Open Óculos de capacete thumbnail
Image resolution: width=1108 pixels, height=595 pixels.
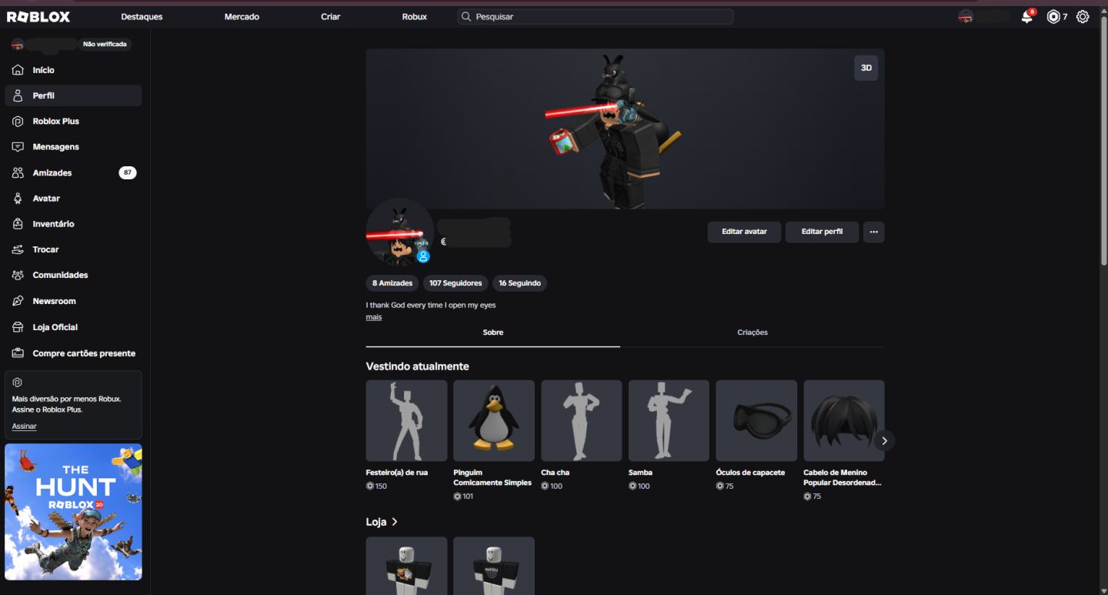pyautogui.click(x=756, y=421)
